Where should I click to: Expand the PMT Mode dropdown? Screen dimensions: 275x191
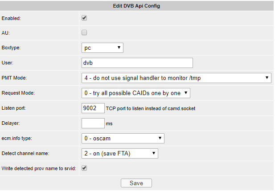(x=176, y=78)
